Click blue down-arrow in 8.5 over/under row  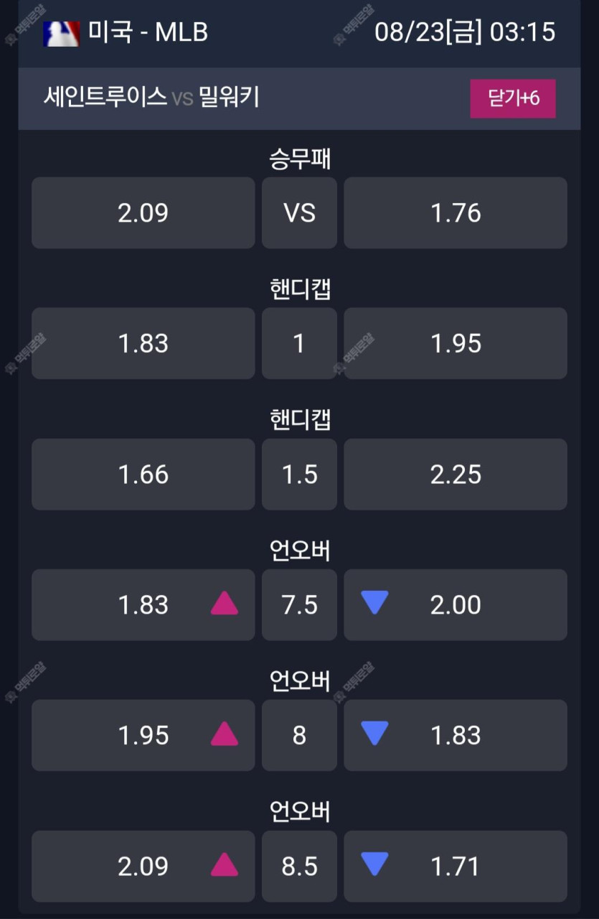pos(374,864)
